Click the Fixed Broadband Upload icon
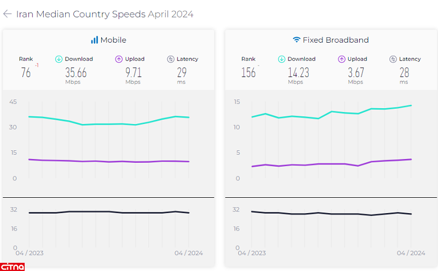The height and width of the screenshot is (271, 438). coord(342,59)
